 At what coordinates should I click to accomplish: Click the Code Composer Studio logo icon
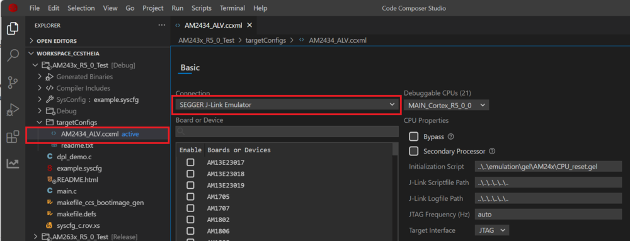point(13,8)
